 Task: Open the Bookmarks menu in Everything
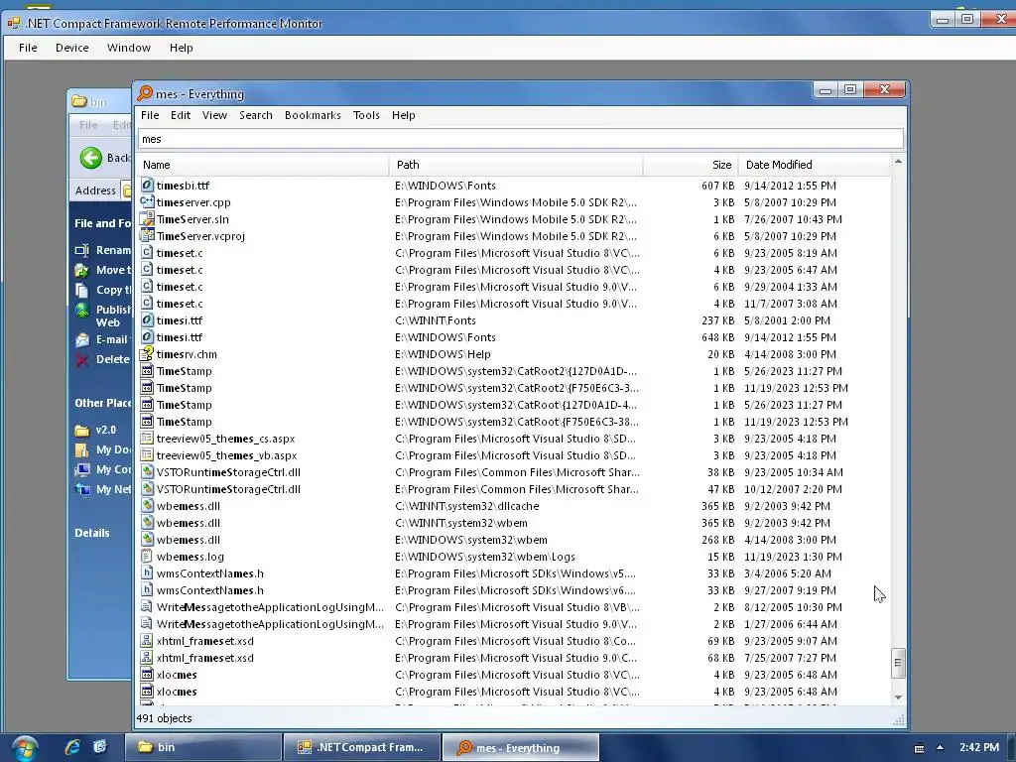(x=313, y=115)
